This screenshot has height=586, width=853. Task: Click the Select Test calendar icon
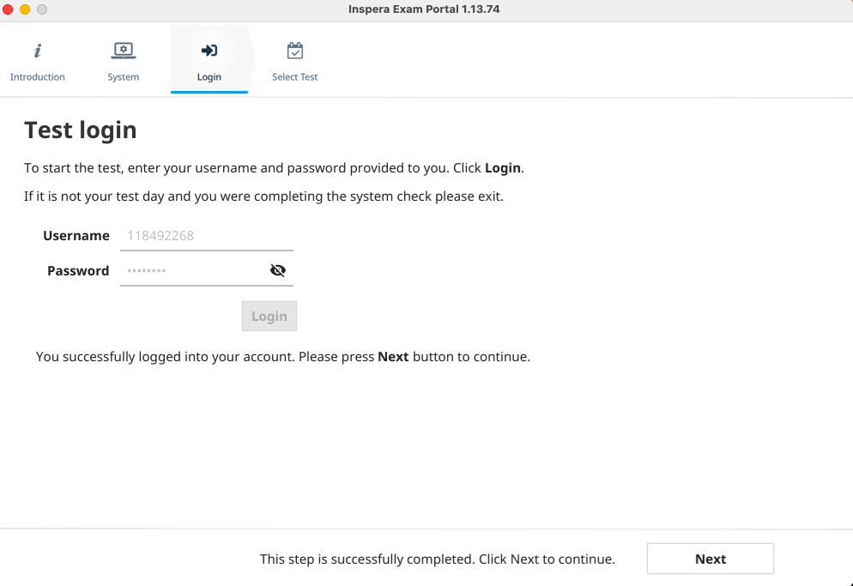(x=295, y=51)
